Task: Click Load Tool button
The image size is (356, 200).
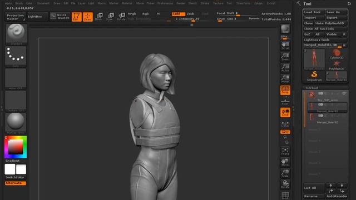Action: (x=314, y=12)
